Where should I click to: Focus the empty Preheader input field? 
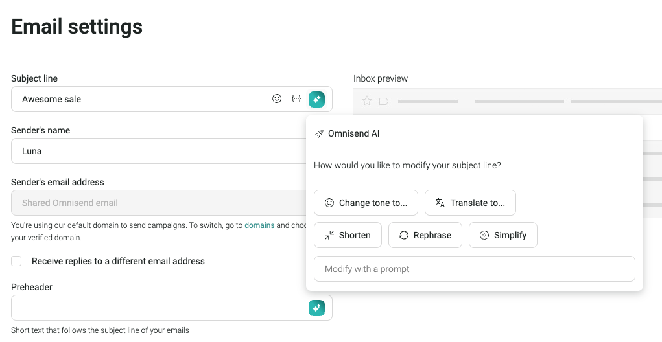click(172, 308)
